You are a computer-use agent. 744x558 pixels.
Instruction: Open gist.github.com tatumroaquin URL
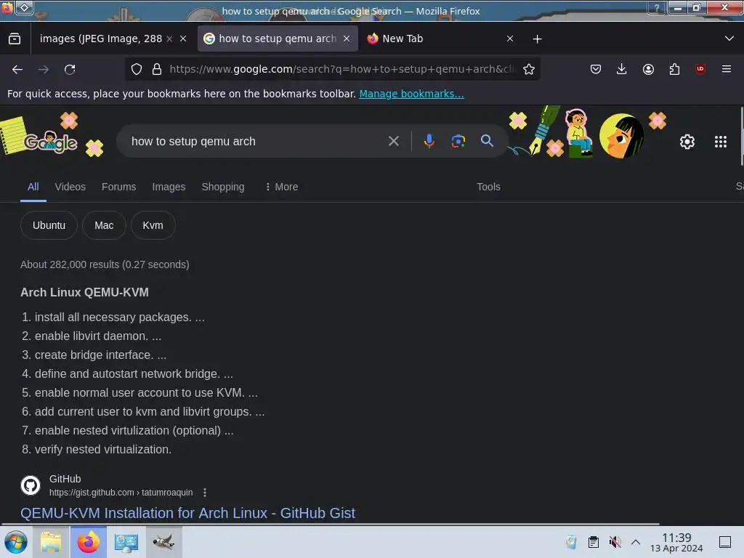click(121, 493)
